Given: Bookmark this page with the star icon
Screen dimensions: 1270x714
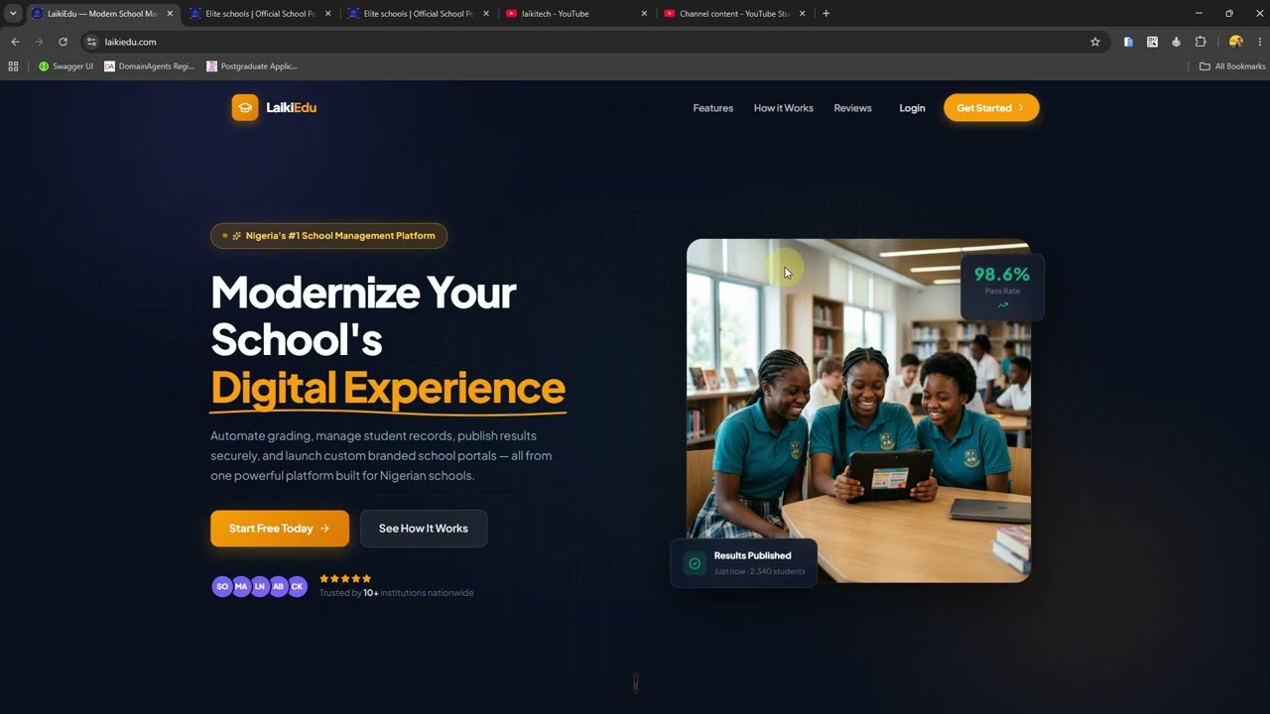Looking at the screenshot, I should [1095, 42].
